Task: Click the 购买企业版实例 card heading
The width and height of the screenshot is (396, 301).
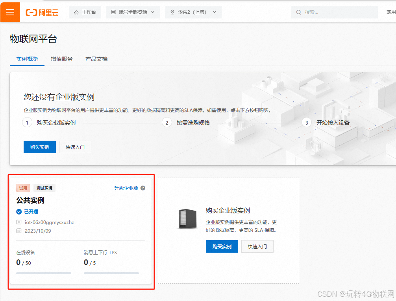Action: pyautogui.click(x=228, y=211)
